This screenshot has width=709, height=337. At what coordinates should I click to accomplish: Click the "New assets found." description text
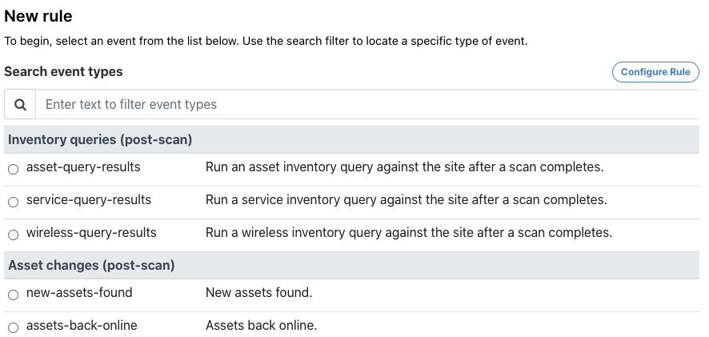click(x=258, y=293)
